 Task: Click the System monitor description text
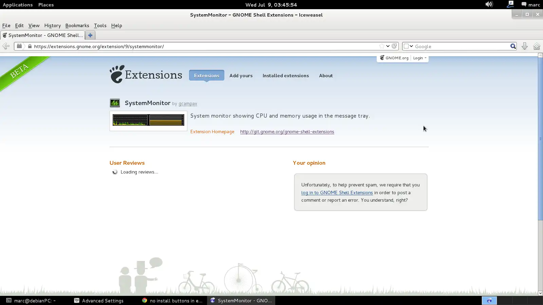(x=280, y=116)
